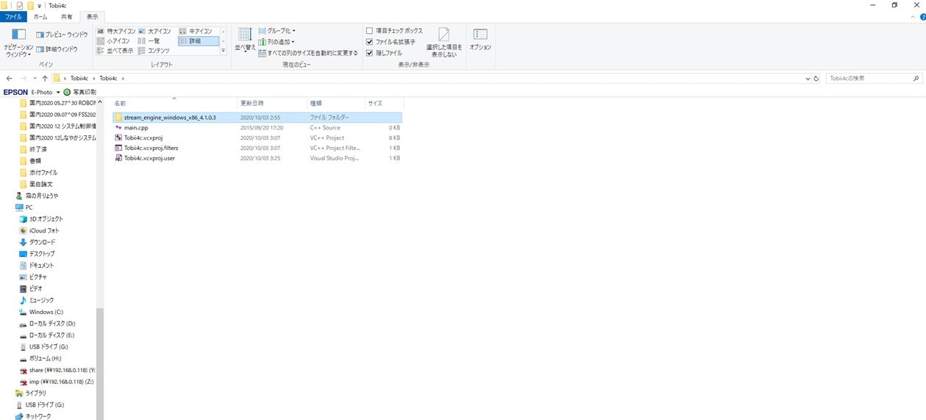
Task: Expand the chevron after the last Tobii4c breadcrumb
Action: 123,78
